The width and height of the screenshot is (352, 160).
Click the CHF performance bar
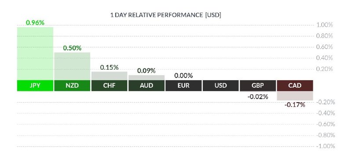pyautogui.click(x=109, y=76)
